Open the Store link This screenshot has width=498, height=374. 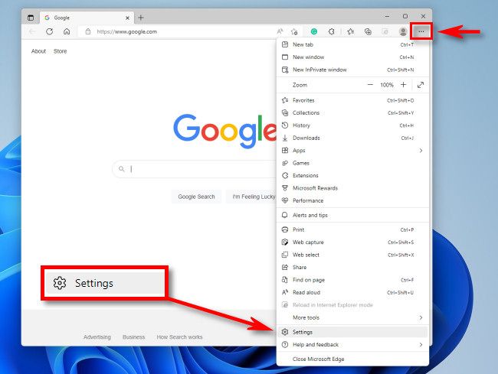[x=60, y=51]
